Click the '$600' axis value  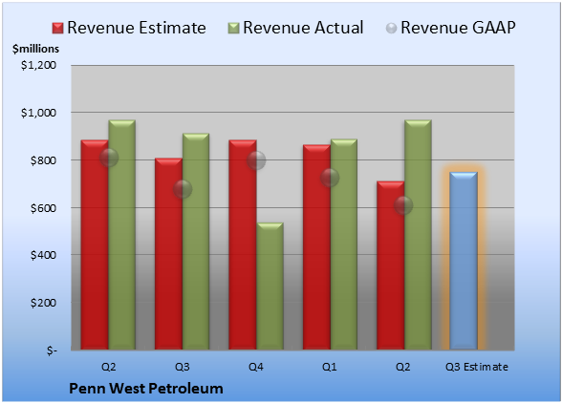(43, 208)
